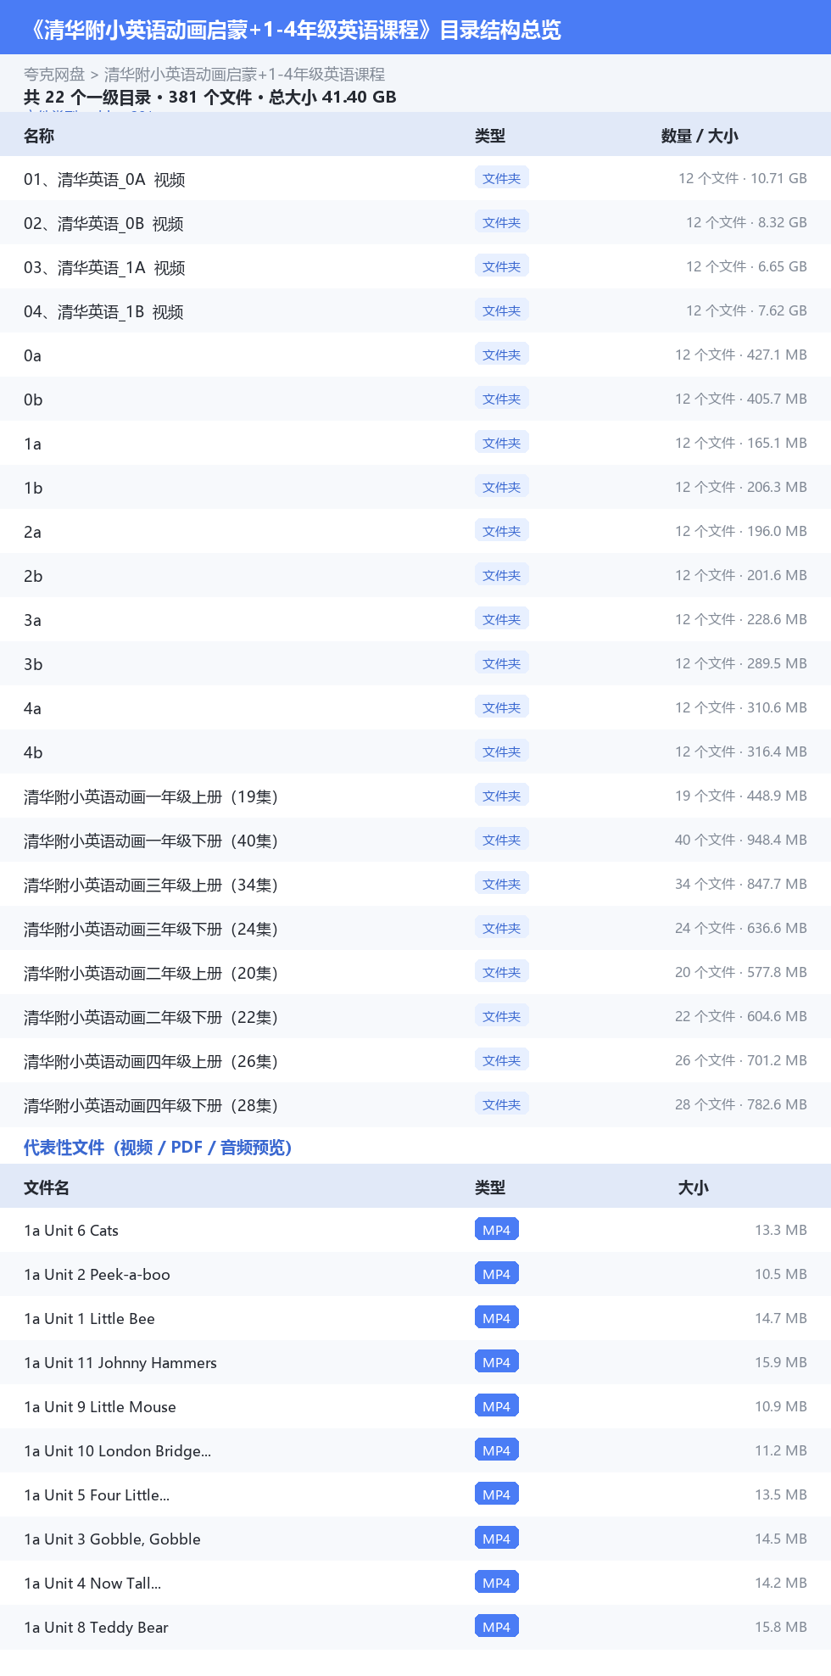Open folder 02、清华英语_0B 视频
This screenshot has height=1676, width=831.
(103, 223)
